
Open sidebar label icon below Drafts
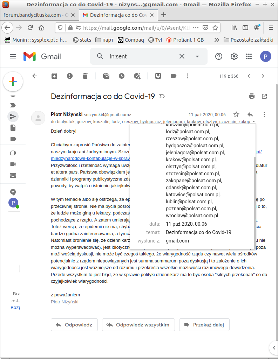click(13, 139)
